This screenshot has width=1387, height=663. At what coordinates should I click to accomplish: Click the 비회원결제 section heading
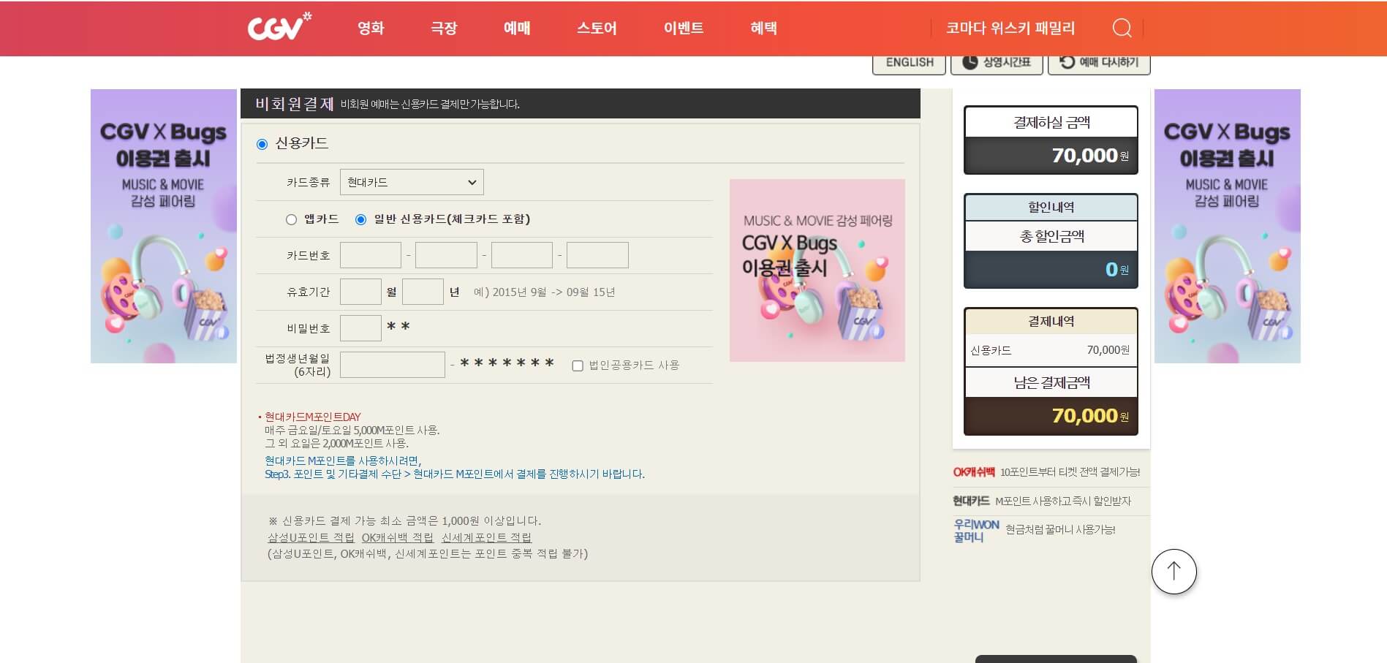coord(294,104)
